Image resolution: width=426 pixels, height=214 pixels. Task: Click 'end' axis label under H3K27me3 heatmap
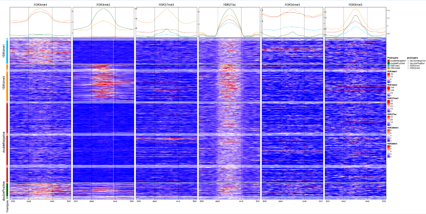(178, 201)
